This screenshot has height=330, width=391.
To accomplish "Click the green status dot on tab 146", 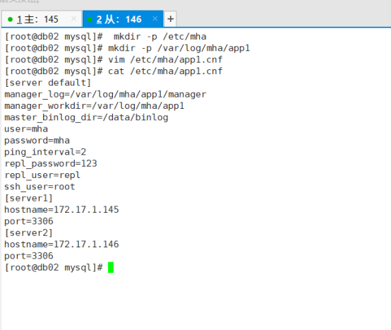I will [90, 19].
